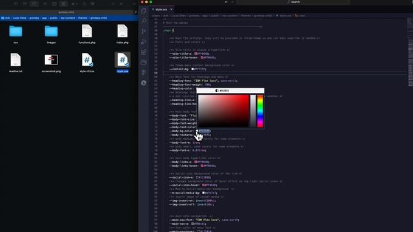Click 'themes' in Finder path bar
Viewport: 413px width, 232px height.
click(83, 18)
